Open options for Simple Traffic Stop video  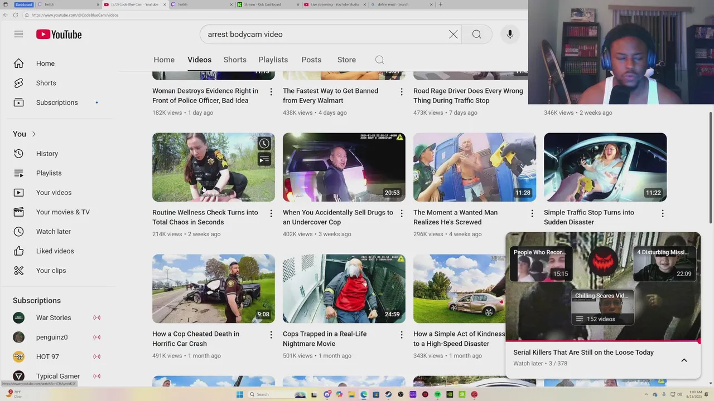click(x=663, y=213)
